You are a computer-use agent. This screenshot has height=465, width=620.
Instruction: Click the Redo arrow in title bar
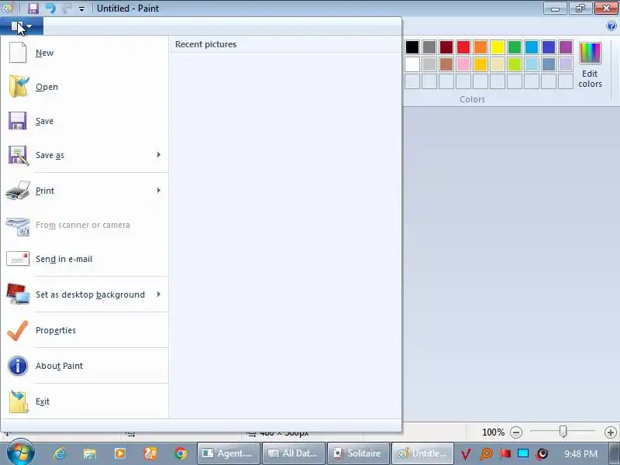67,9
